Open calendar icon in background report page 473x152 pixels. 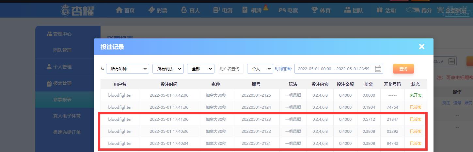[x=452, y=61]
